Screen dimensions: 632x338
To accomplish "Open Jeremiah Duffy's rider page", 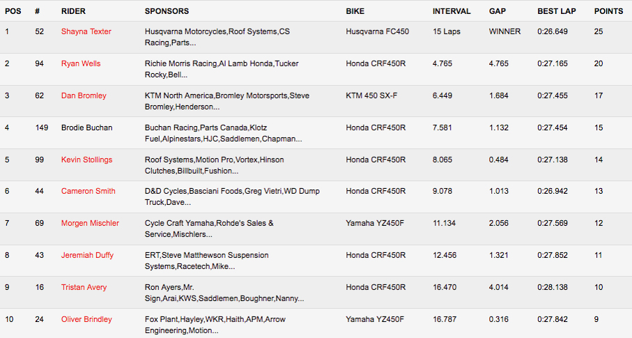I will click(x=88, y=255).
